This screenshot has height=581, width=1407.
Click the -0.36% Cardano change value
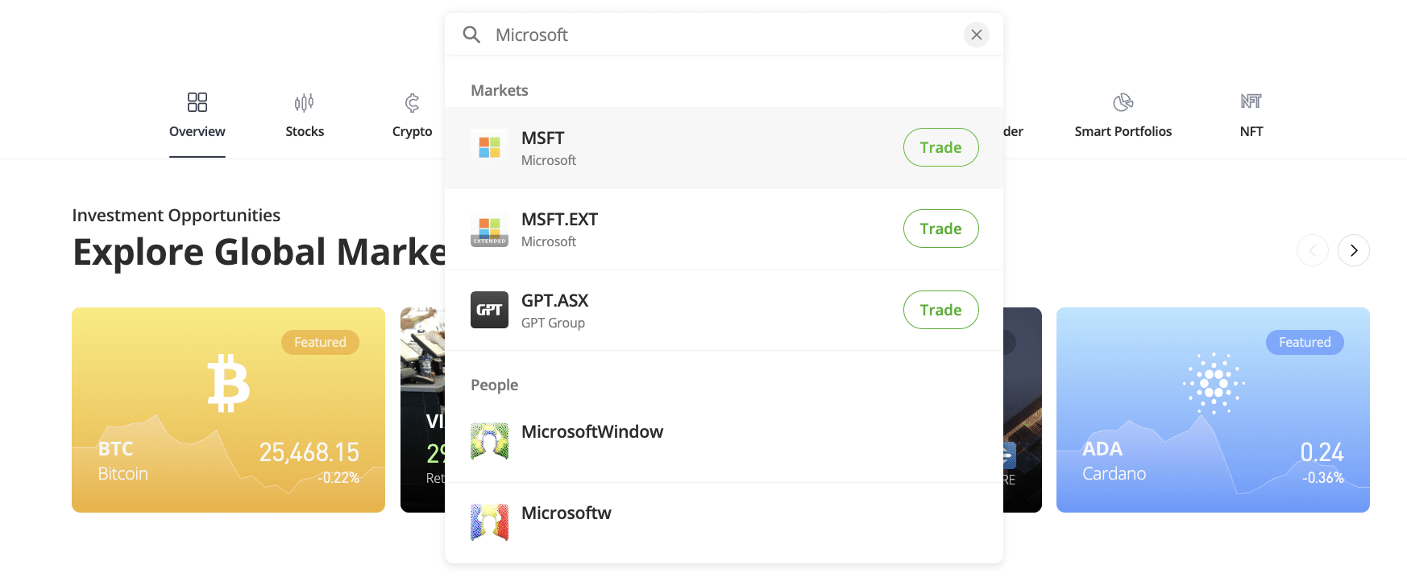click(x=1323, y=477)
